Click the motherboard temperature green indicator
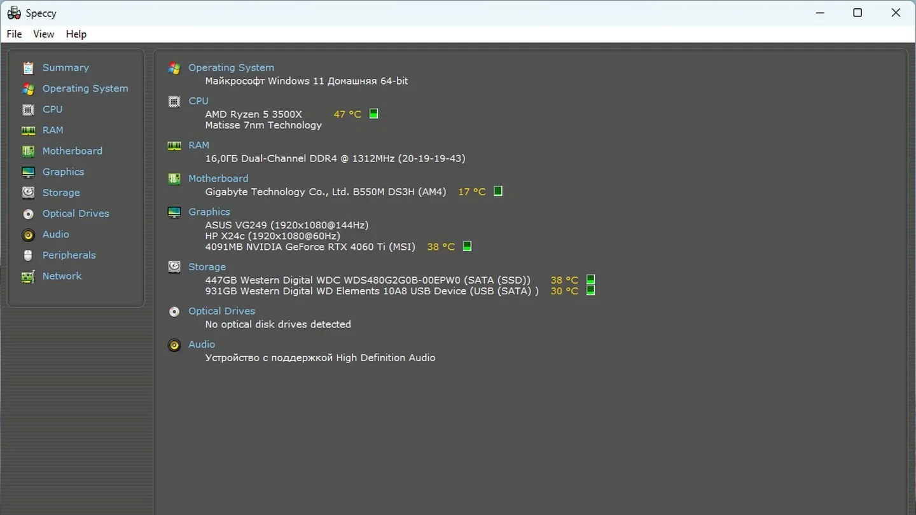This screenshot has height=515, width=916. [498, 191]
